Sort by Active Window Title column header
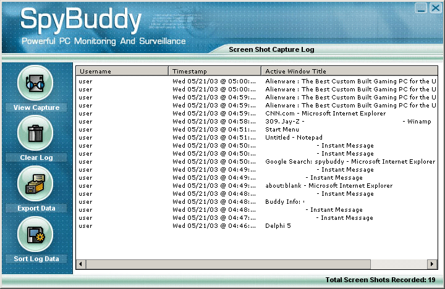 click(349, 71)
